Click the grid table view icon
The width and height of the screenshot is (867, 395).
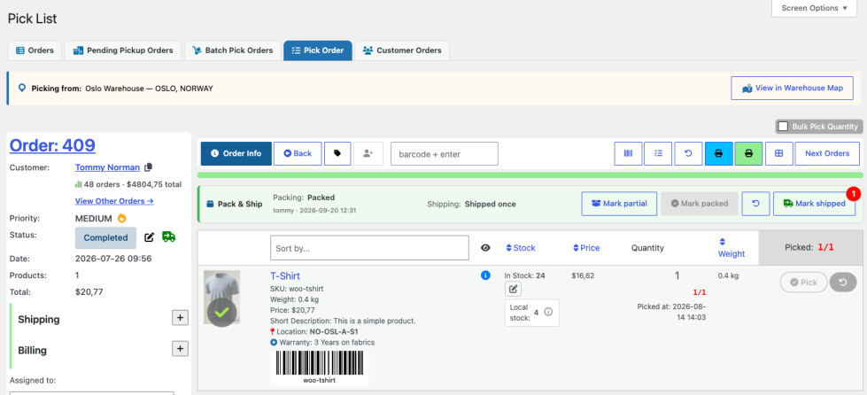(x=778, y=154)
